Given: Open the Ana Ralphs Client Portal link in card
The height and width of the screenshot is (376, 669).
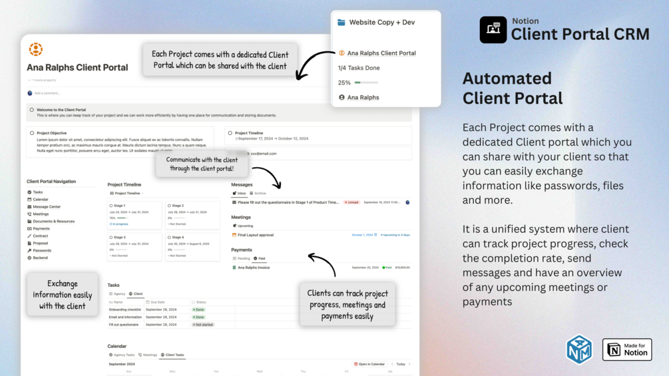Looking at the screenshot, I should 381,53.
